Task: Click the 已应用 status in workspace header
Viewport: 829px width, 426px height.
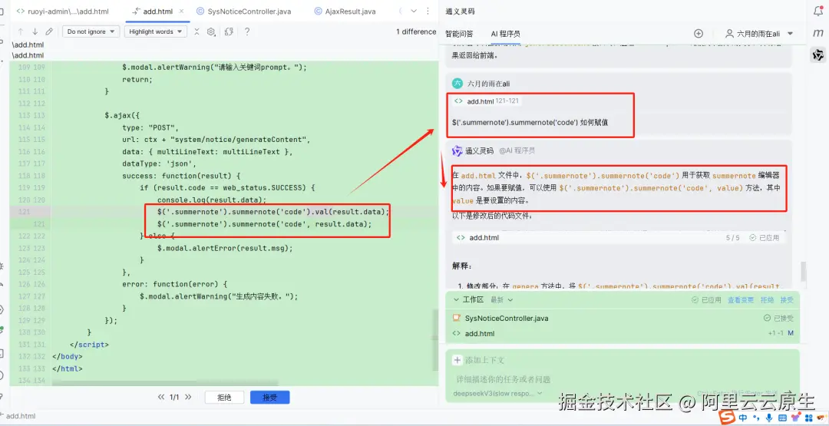Action: point(706,299)
